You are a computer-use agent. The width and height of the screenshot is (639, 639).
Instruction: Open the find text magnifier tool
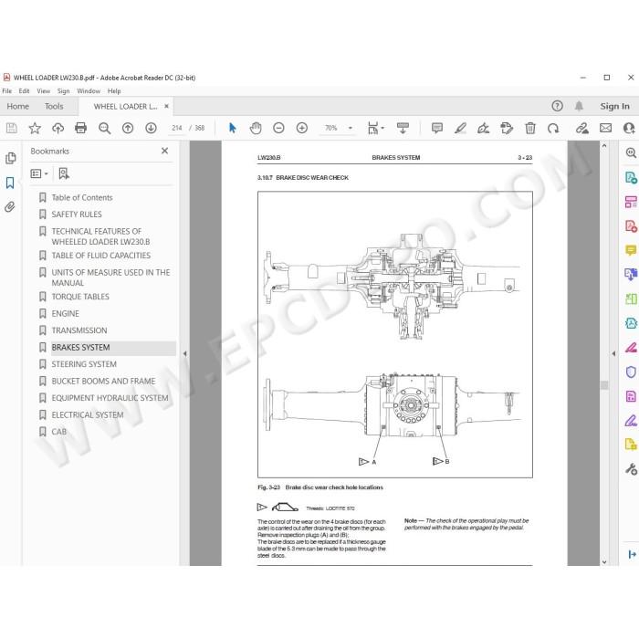point(104,128)
